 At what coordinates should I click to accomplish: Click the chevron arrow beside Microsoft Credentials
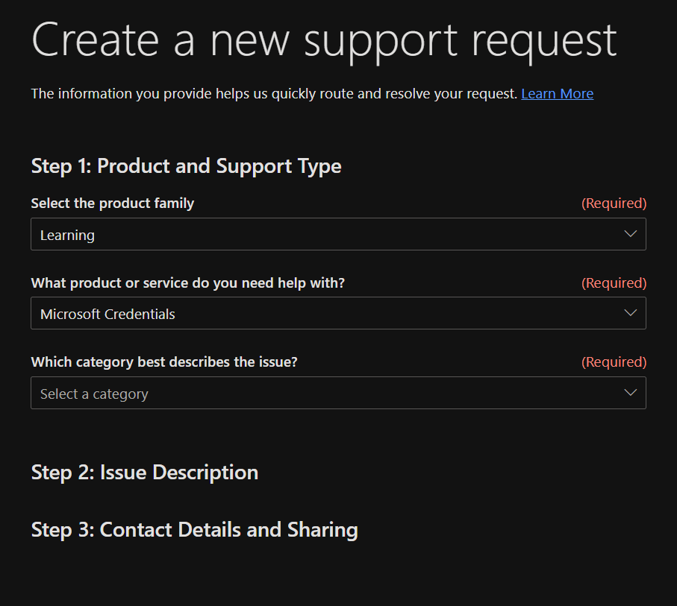click(630, 313)
